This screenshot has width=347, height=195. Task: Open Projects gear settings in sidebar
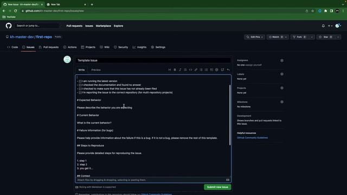(282, 88)
